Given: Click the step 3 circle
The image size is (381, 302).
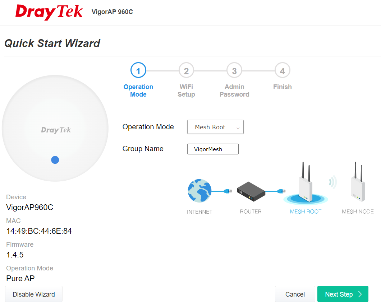Looking at the screenshot, I should (234, 70).
